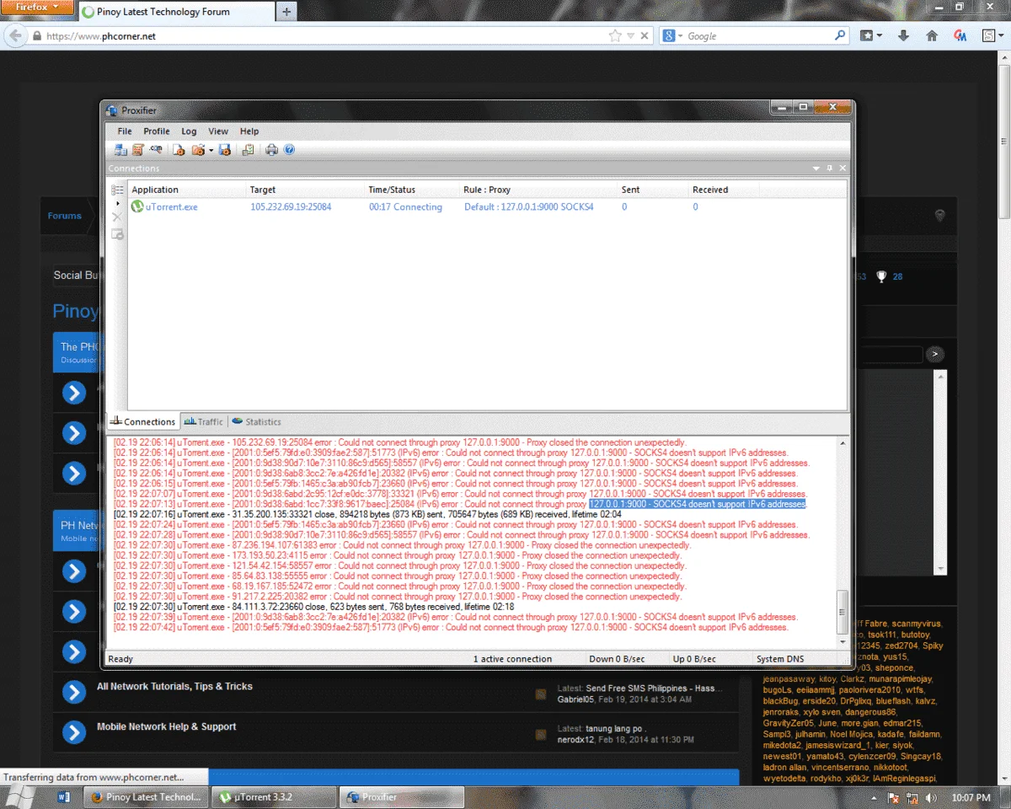The height and width of the screenshot is (809, 1011).
Task: Click the blue help icon in Proxifier toolbar
Action: click(289, 150)
